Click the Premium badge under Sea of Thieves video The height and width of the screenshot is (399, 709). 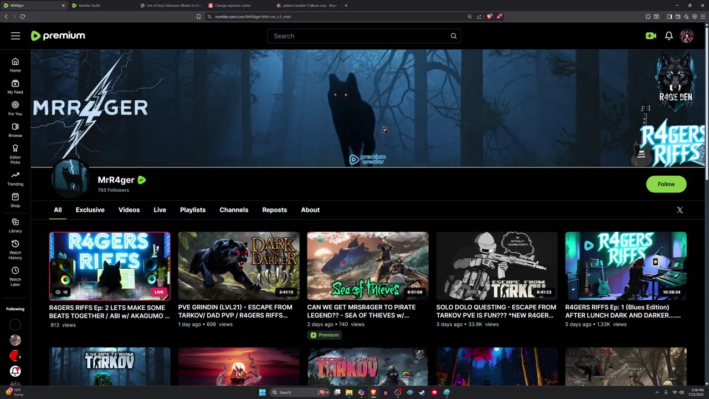325,335
